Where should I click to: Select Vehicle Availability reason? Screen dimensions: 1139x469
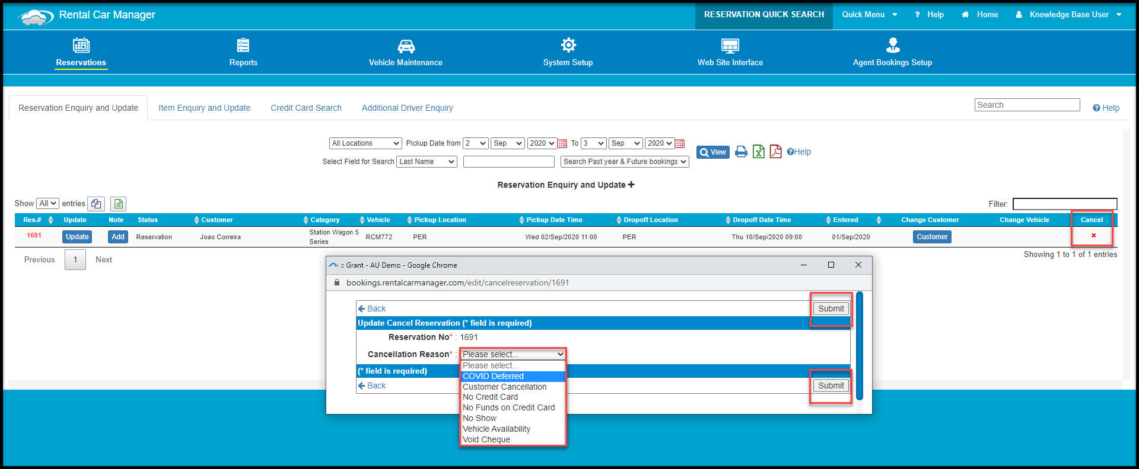[513, 429]
